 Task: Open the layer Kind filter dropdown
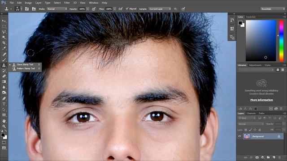tap(247, 118)
